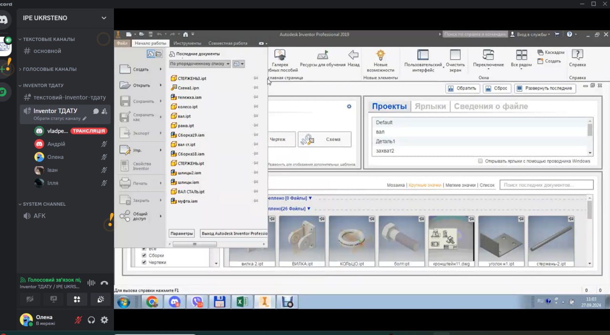
Task: Open Discord user settings gear
Action: (104, 320)
